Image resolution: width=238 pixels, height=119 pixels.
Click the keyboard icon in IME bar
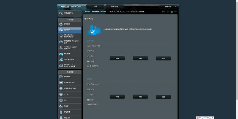207,118
